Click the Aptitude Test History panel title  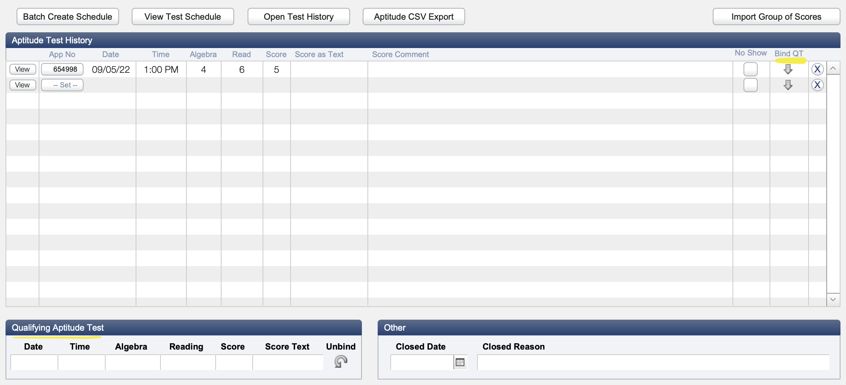(52, 40)
